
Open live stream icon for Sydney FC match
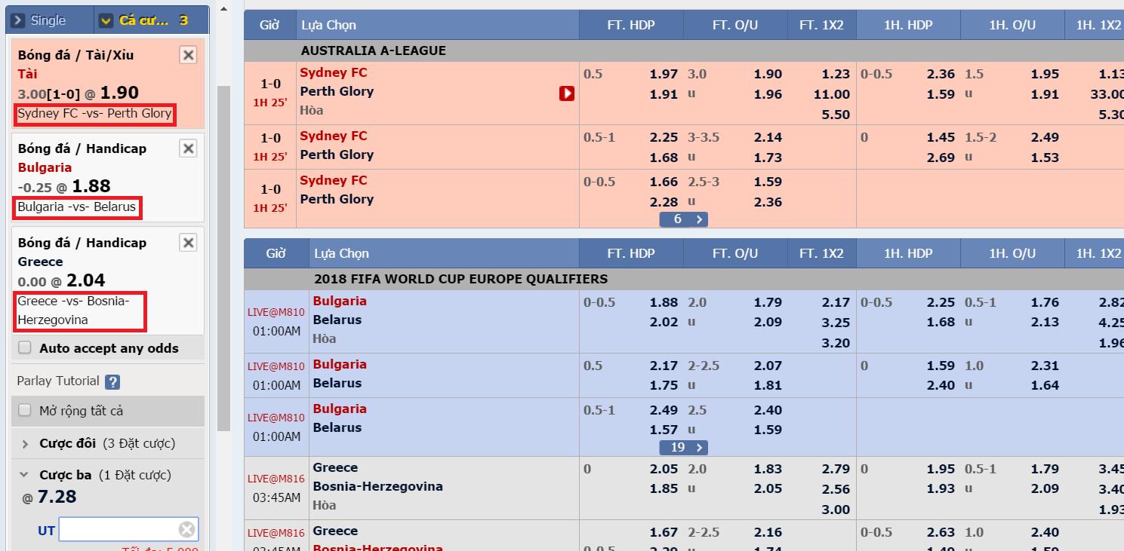click(x=567, y=93)
